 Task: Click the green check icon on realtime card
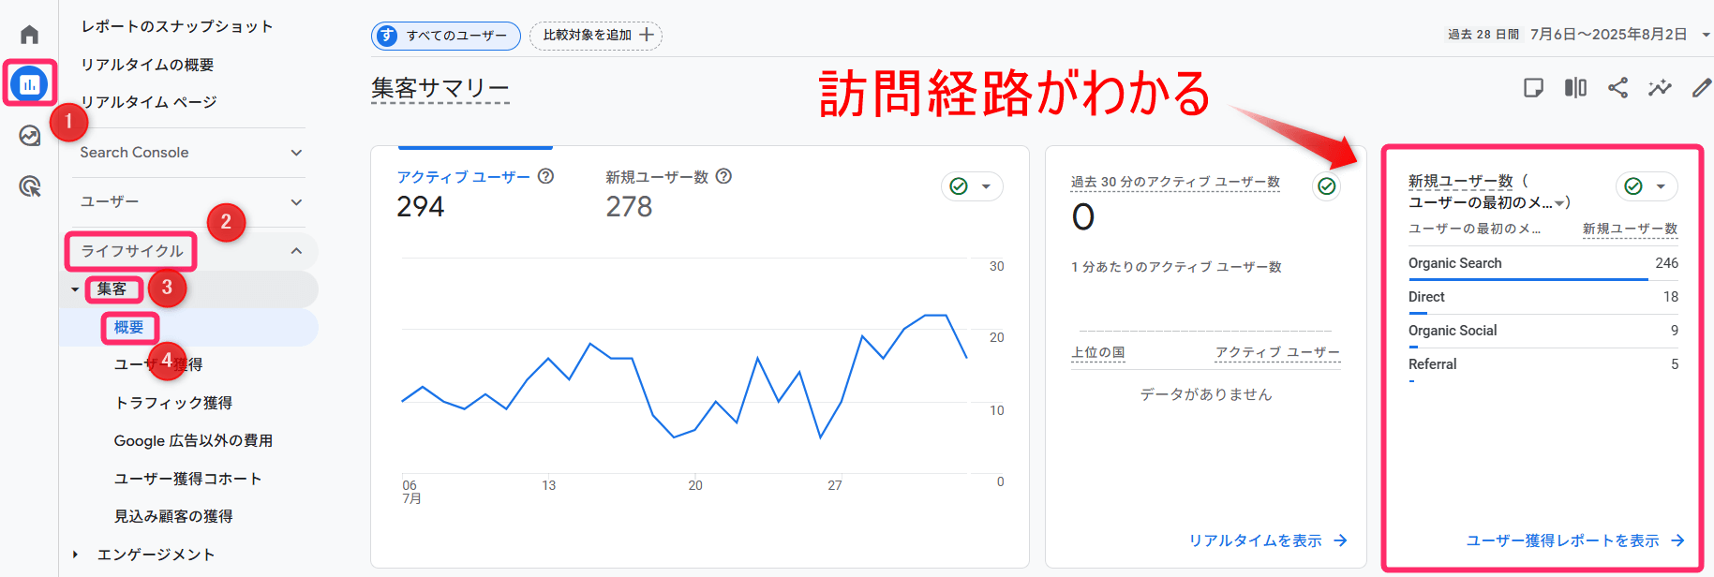point(1327,186)
